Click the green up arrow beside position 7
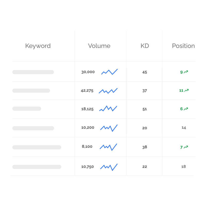 (186, 147)
